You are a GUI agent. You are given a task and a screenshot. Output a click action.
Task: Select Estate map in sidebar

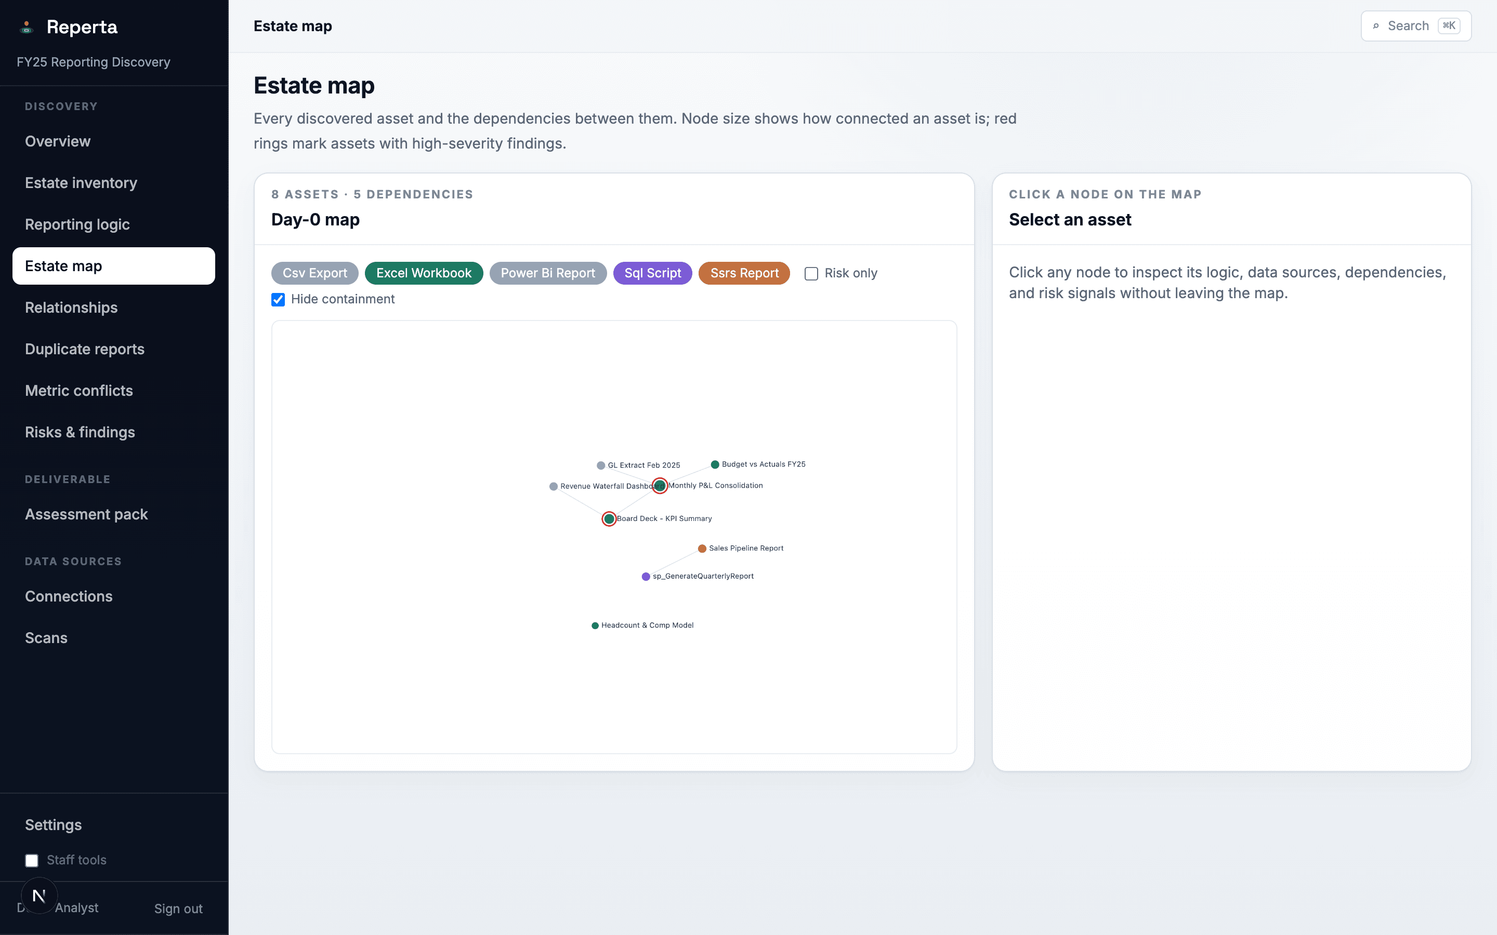[114, 266]
